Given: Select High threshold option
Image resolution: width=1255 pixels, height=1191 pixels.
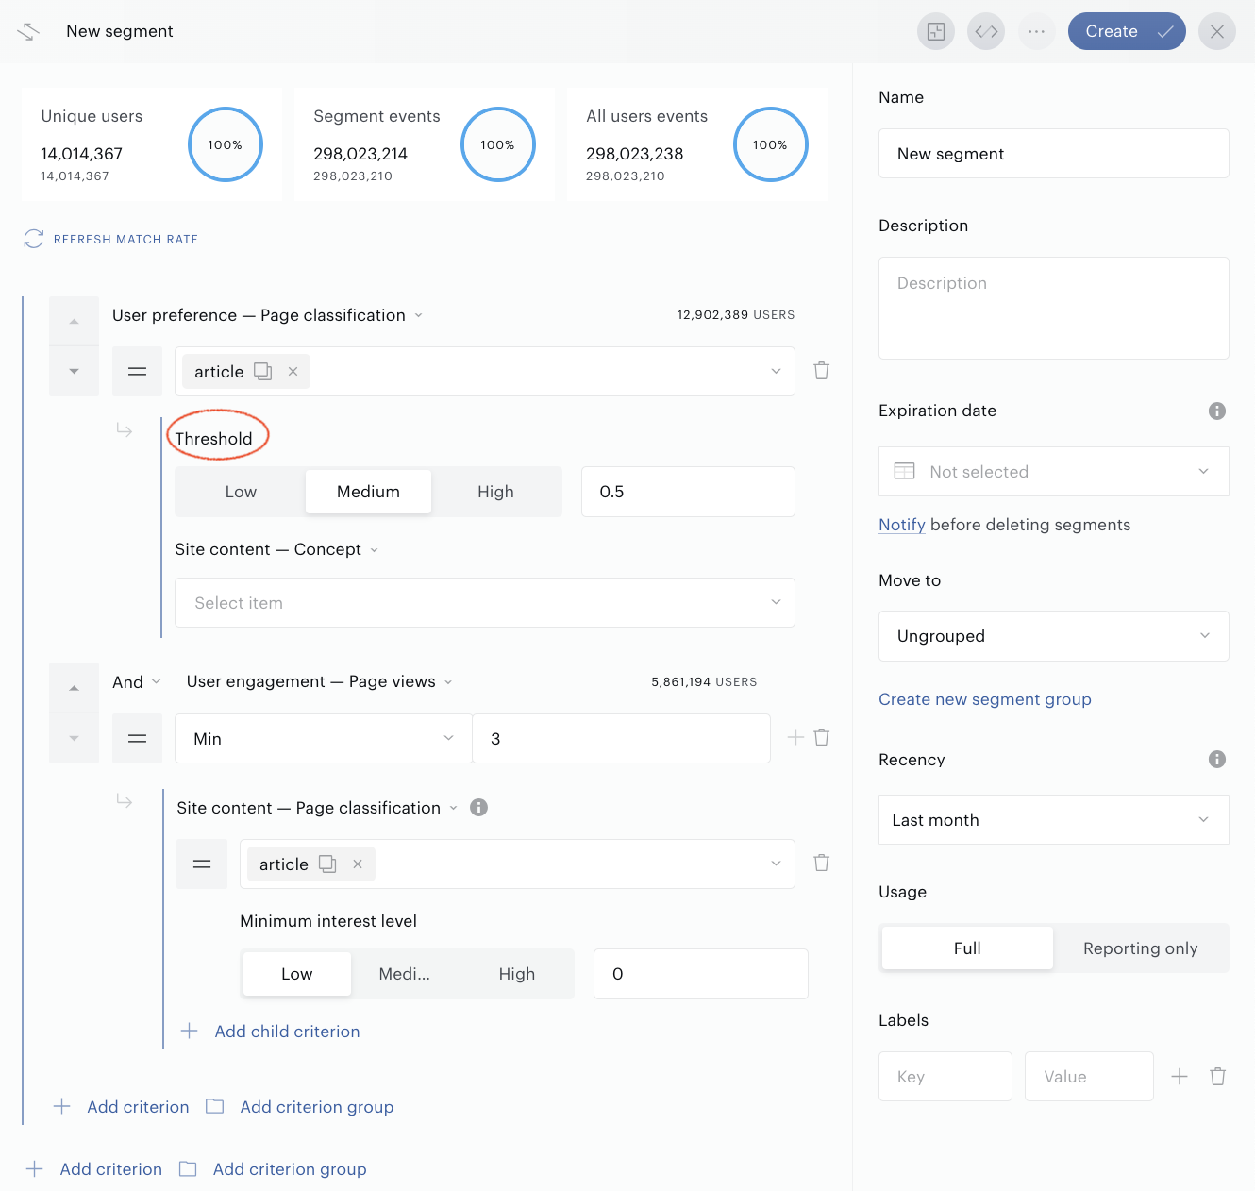Looking at the screenshot, I should (495, 492).
